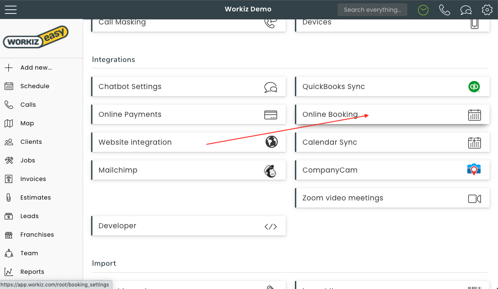Open Calendar Sync settings
Image resolution: width=498 pixels, height=289 pixels.
(392, 142)
